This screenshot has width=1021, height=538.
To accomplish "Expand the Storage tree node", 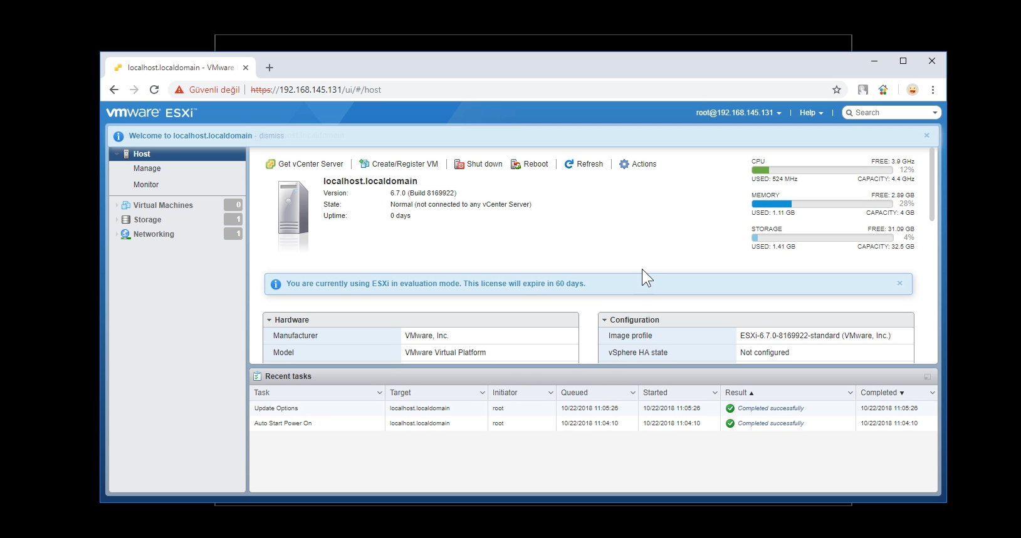I will [117, 220].
